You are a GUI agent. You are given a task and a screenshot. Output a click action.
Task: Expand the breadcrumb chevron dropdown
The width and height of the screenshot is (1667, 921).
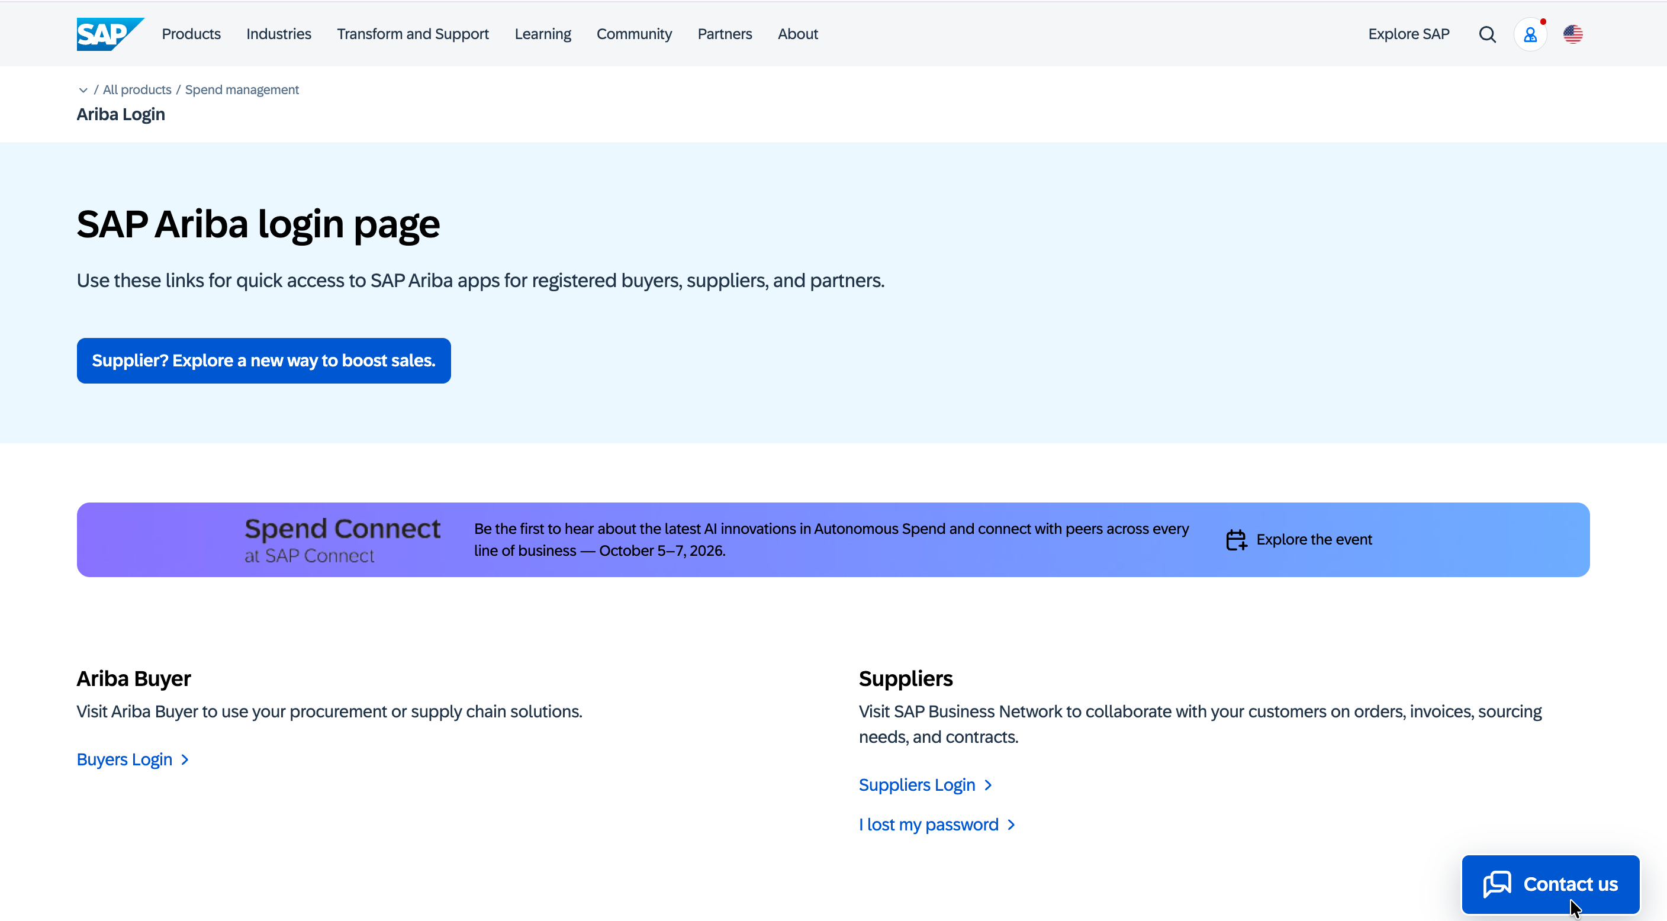(83, 90)
